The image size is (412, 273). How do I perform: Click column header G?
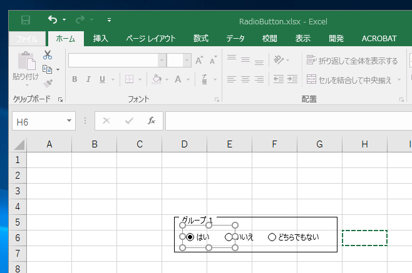pyautogui.click(x=319, y=144)
